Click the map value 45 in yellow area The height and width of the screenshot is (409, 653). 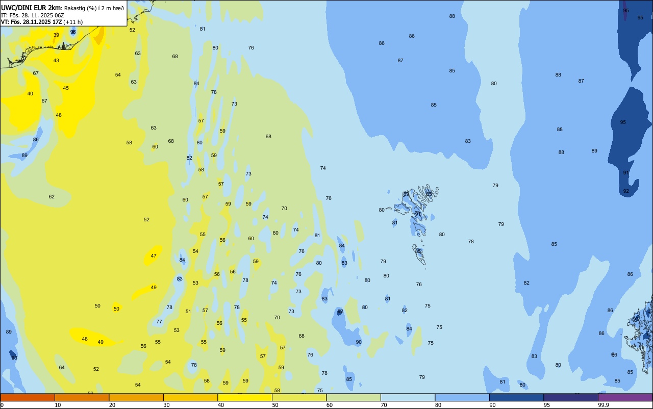pyautogui.click(x=66, y=88)
